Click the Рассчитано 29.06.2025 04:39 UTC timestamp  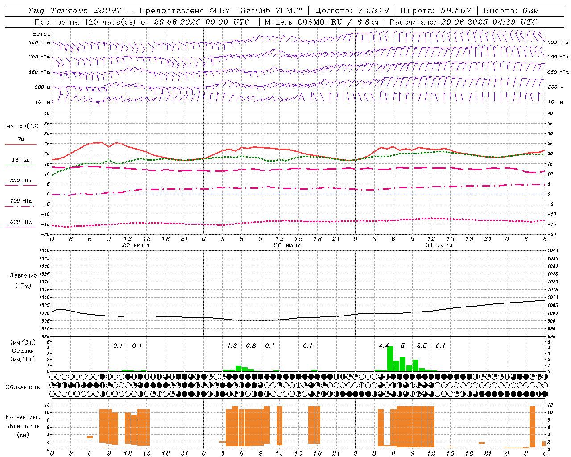[463, 22]
